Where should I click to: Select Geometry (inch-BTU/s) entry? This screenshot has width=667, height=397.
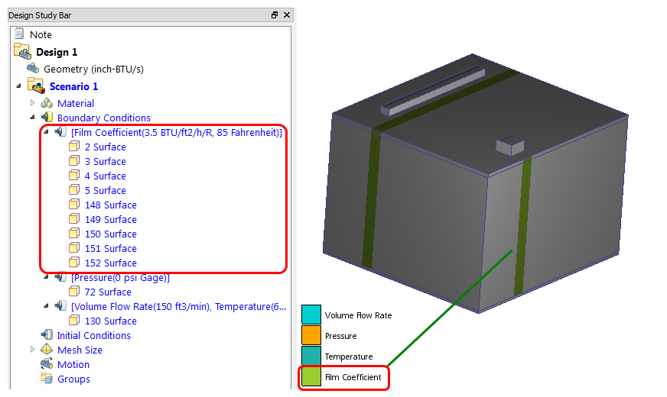coord(93,69)
